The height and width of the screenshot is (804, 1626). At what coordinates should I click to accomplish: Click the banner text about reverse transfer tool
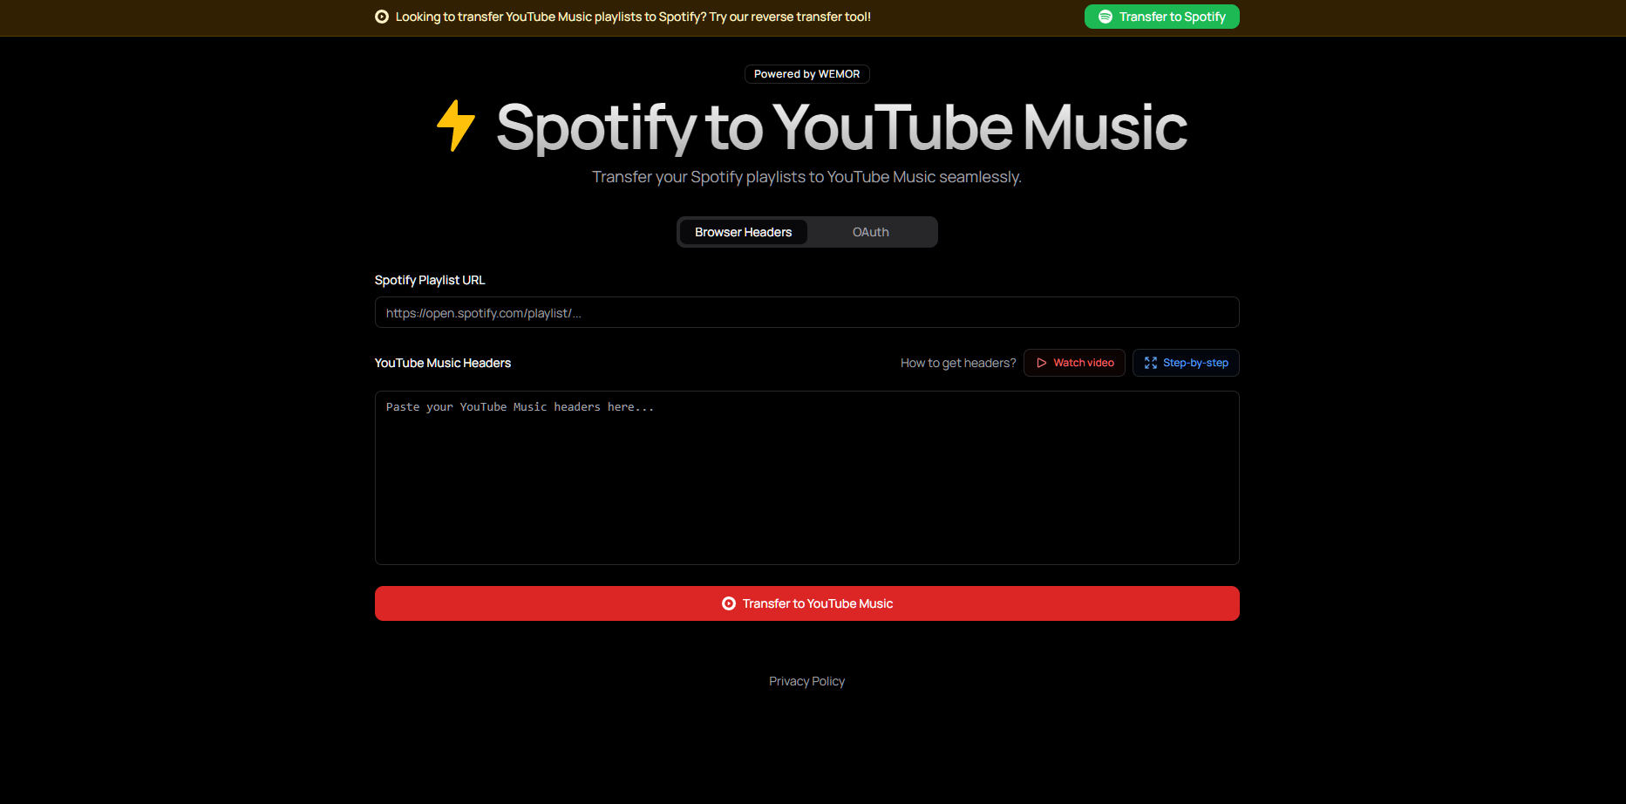click(x=633, y=17)
